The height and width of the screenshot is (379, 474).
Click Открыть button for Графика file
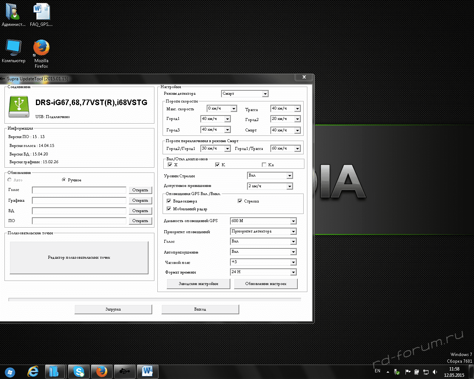(x=140, y=201)
